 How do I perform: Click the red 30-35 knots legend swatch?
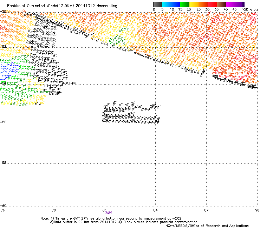coord(212,4)
